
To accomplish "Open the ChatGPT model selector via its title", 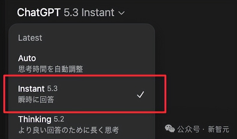I will coord(71,12).
